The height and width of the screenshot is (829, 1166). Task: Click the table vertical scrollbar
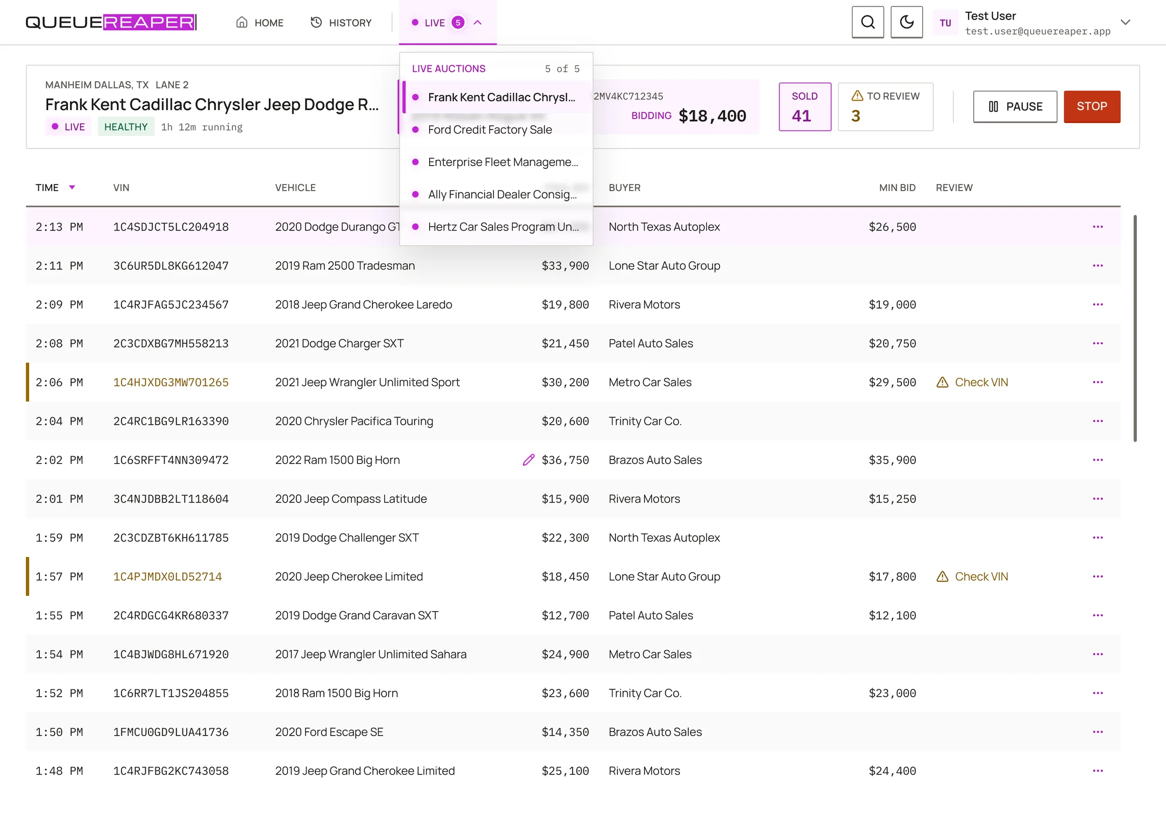(1135, 328)
